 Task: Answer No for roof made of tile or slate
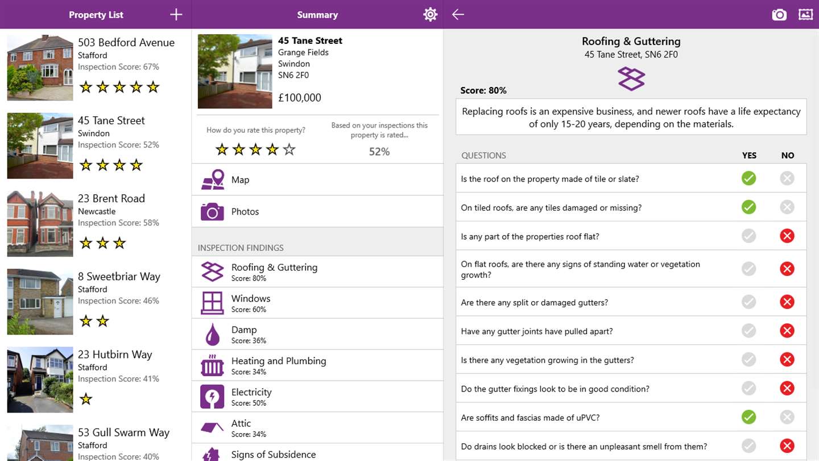coord(787,179)
